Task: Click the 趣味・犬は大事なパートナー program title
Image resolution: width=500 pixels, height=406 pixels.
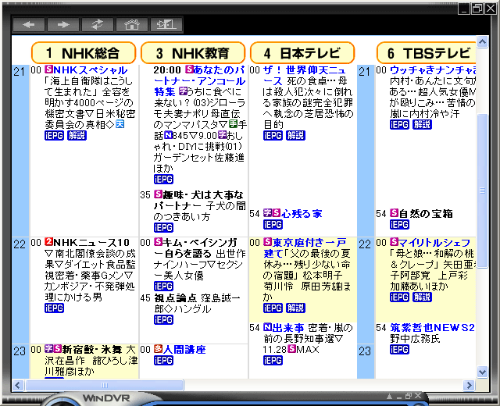Action: [199, 200]
